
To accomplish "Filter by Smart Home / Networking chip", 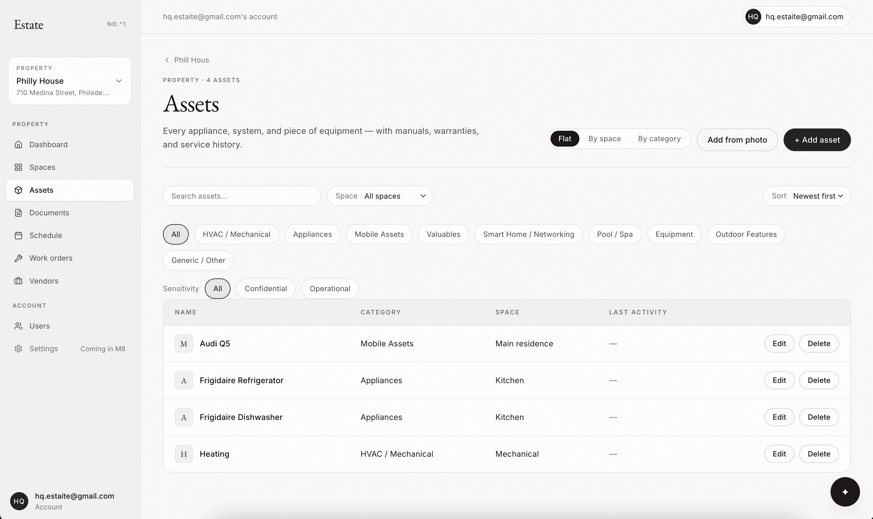I will pyautogui.click(x=529, y=234).
